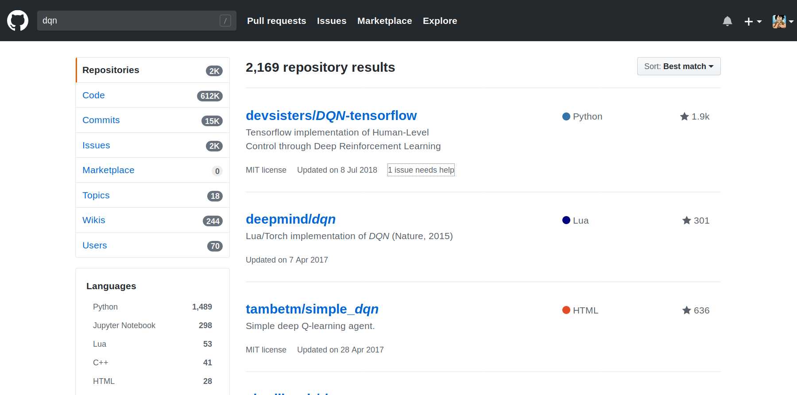Switch to Wikis search results
The height and width of the screenshot is (395, 797).
[153, 220]
